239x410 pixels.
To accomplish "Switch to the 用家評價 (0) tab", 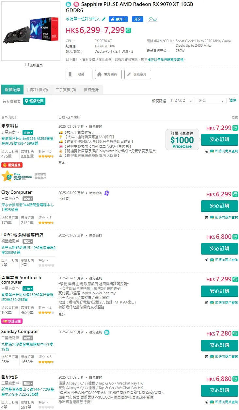I will 38,90.
